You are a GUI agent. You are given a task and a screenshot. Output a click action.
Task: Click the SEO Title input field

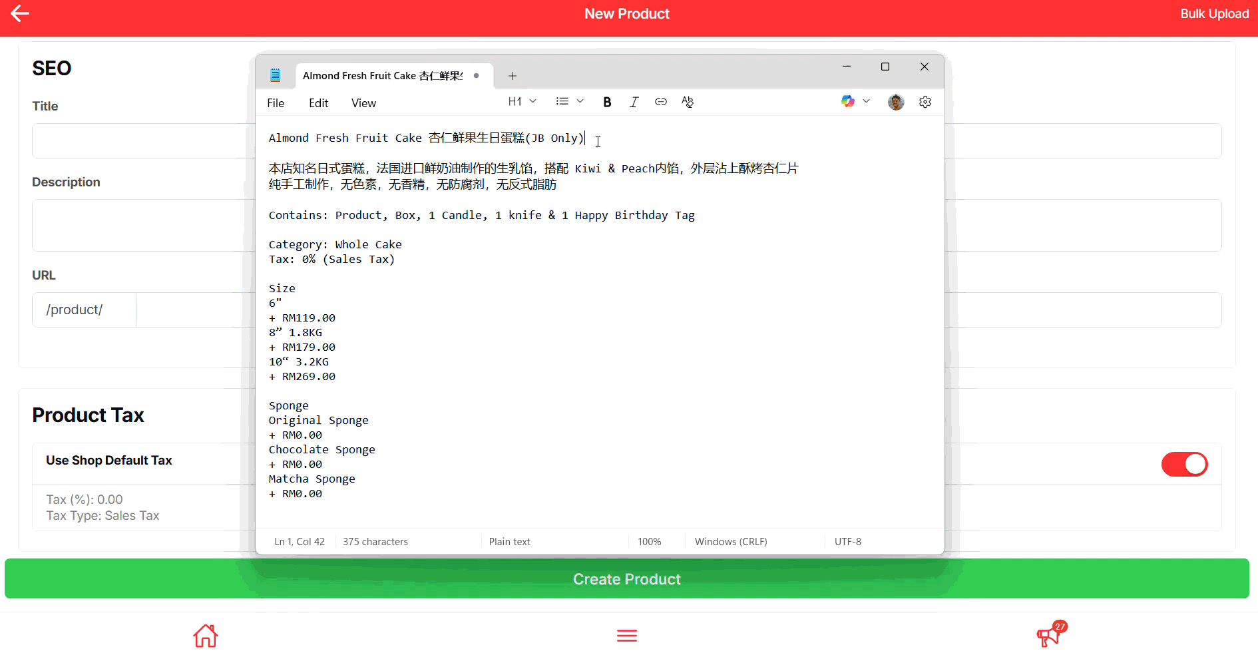140,140
